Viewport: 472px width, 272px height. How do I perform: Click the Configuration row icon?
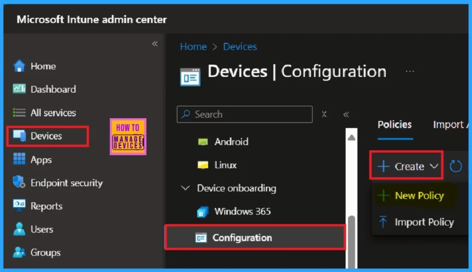(x=201, y=238)
